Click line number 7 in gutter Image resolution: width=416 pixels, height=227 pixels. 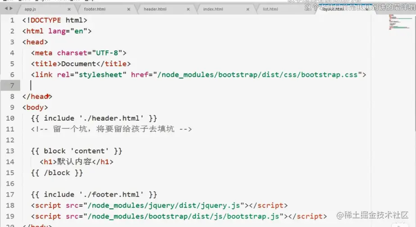coord(12,86)
